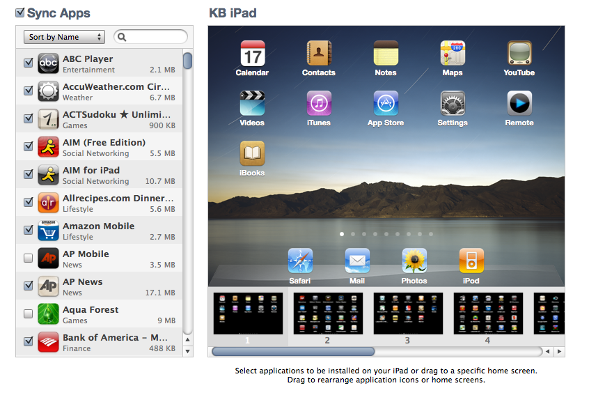This screenshot has height=395, width=589.
Task: Click the app list scroll down arrow
Action: (187, 351)
